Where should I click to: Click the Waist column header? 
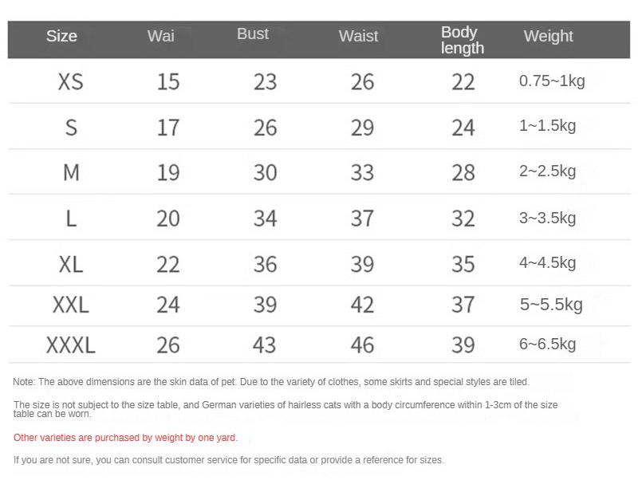[x=358, y=36]
